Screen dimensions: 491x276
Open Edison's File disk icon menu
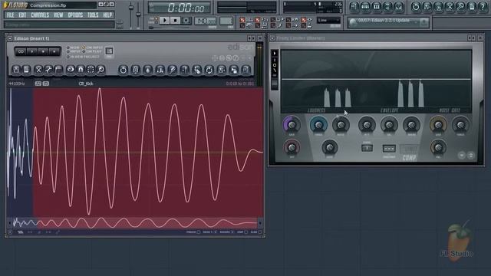coord(16,70)
